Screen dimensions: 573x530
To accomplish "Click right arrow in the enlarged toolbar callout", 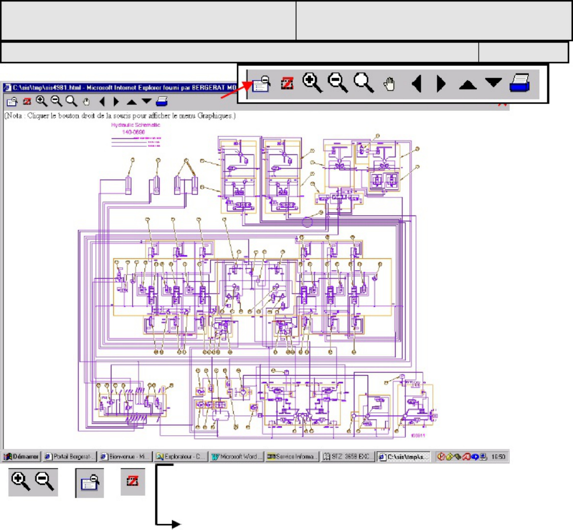I will click(x=441, y=84).
